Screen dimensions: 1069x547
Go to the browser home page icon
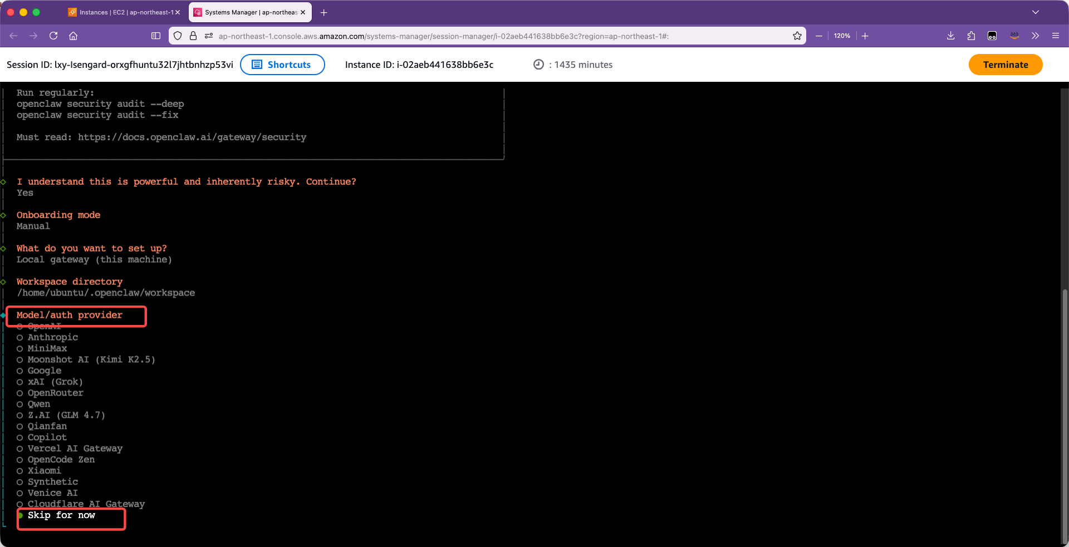(73, 36)
